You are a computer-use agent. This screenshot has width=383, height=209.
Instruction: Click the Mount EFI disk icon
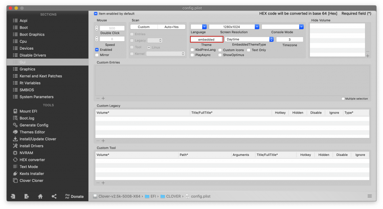pyautogui.click(x=15, y=111)
